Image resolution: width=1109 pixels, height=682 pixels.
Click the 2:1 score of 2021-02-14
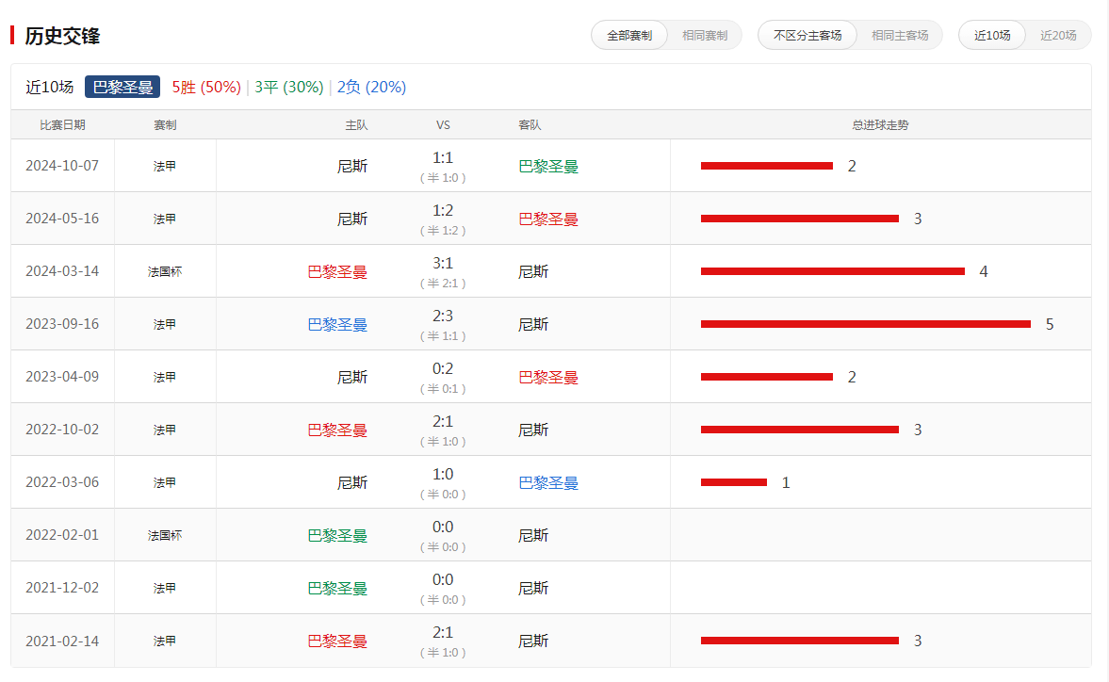(x=443, y=632)
